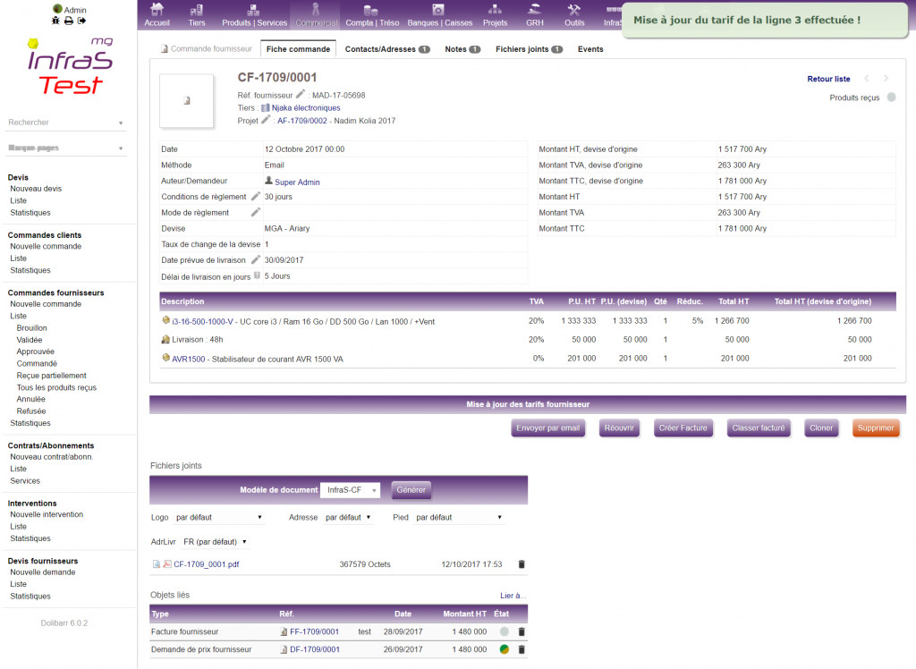Viewport: 916px width, 669px height.
Task: Remove linked FF-1709/0001 using its trash icon
Action: (x=522, y=631)
